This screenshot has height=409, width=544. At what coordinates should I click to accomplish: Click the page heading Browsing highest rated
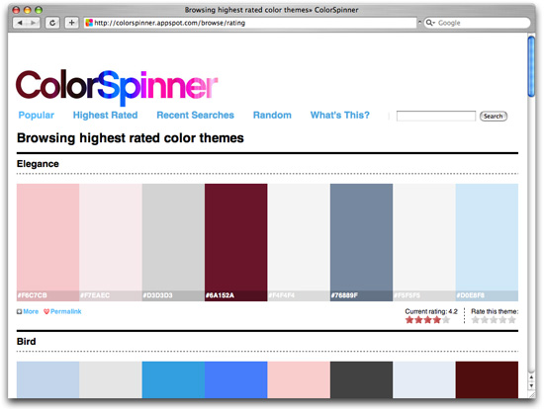tap(131, 138)
